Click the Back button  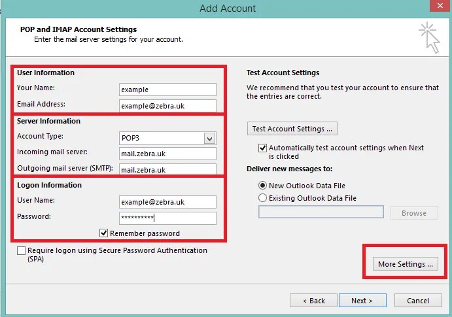click(x=313, y=301)
